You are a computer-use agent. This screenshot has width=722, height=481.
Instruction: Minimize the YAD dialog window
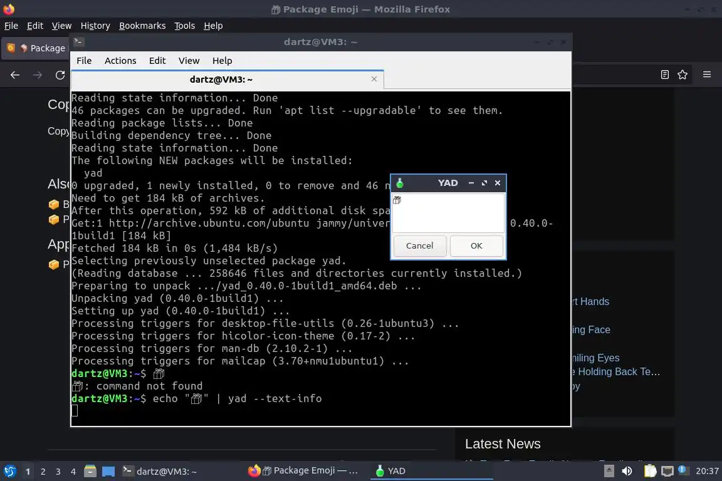(471, 184)
